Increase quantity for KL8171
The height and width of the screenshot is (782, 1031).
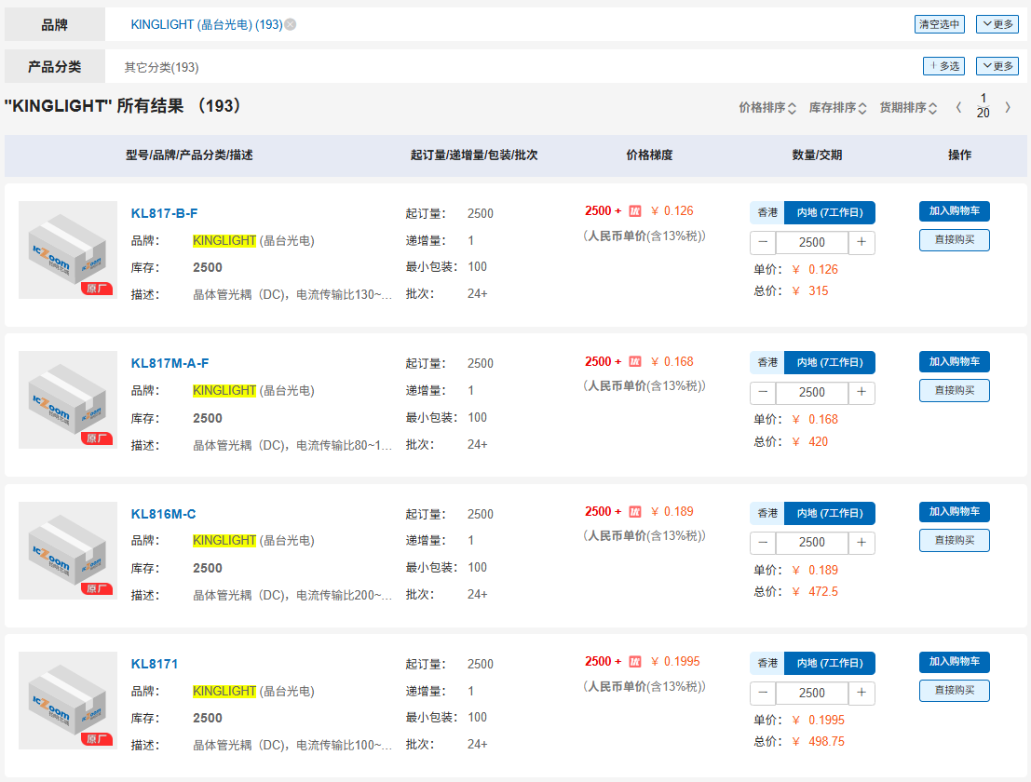tap(861, 693)
